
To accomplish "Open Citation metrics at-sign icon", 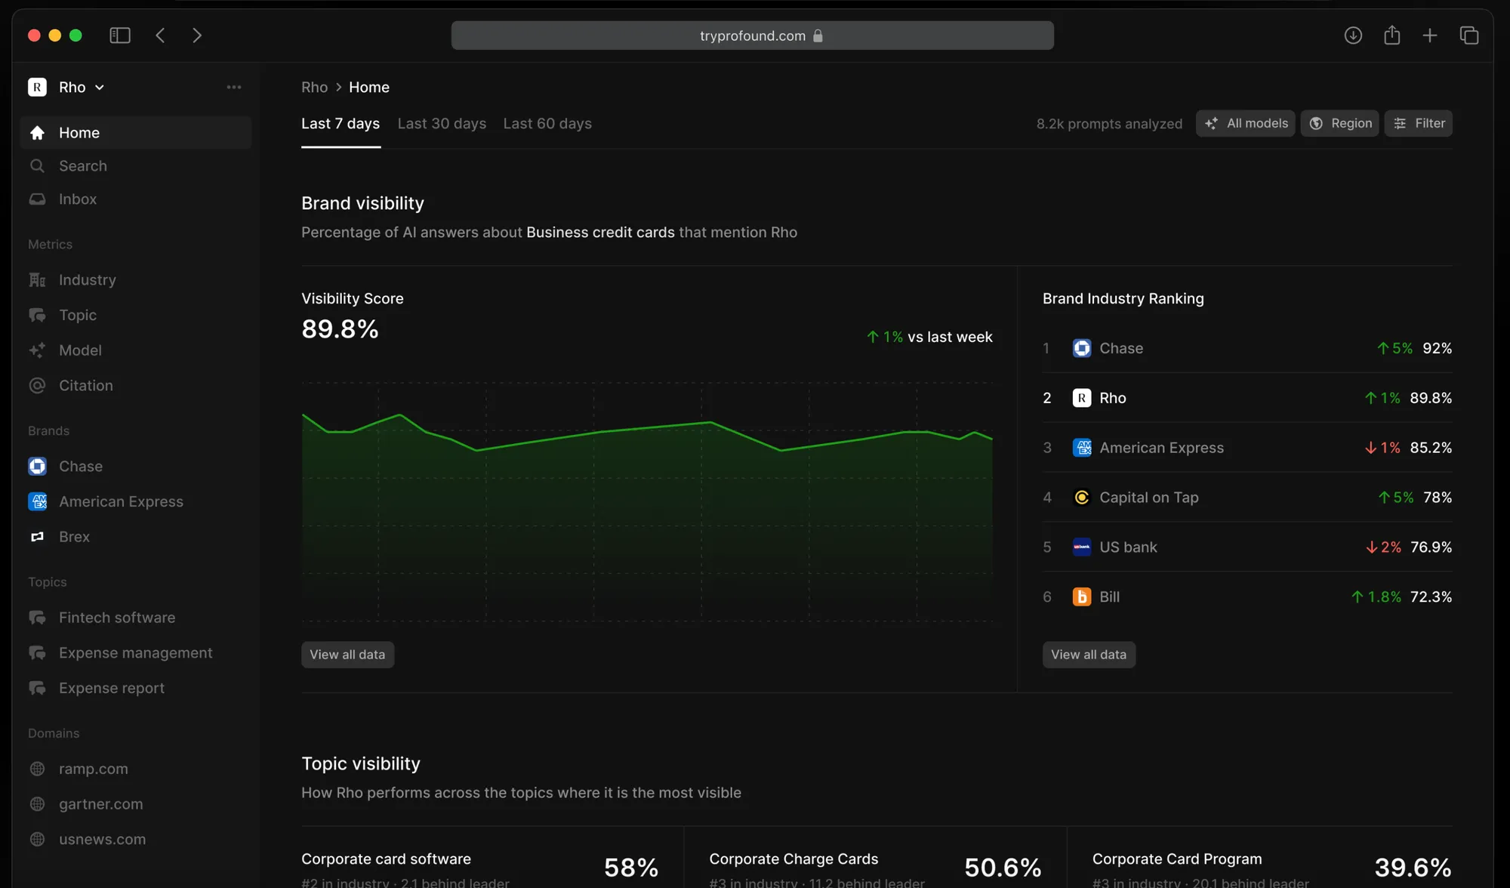I will pos(37,386).
